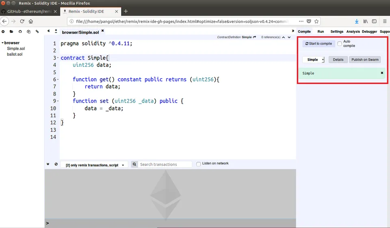Save page to Pocket icon
The width and height of the screenshot is (390, 228).
pos(309,22)
